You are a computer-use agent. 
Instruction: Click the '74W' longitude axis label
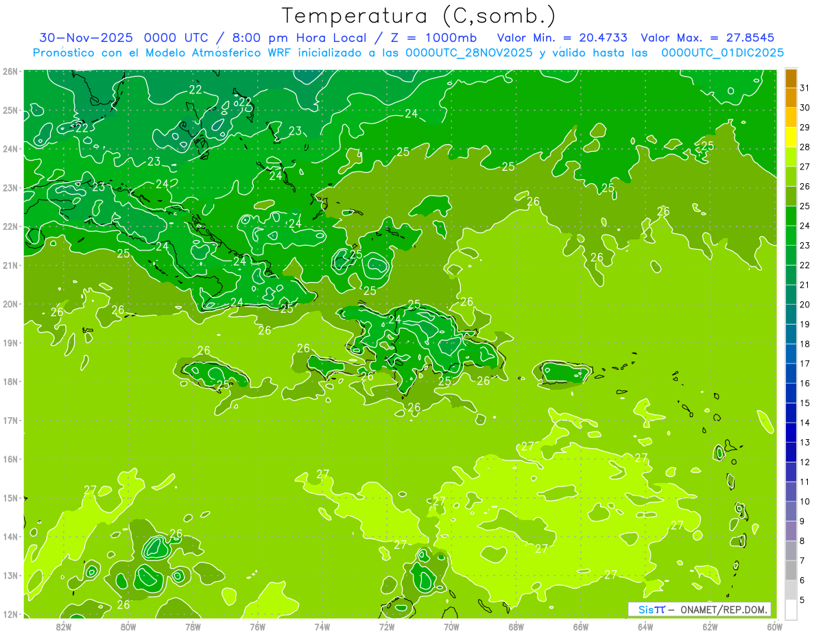click(322, 626)
